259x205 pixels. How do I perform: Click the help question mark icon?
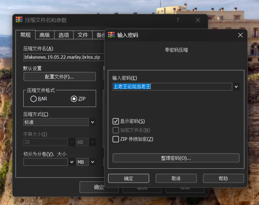[x=177, y=20]
